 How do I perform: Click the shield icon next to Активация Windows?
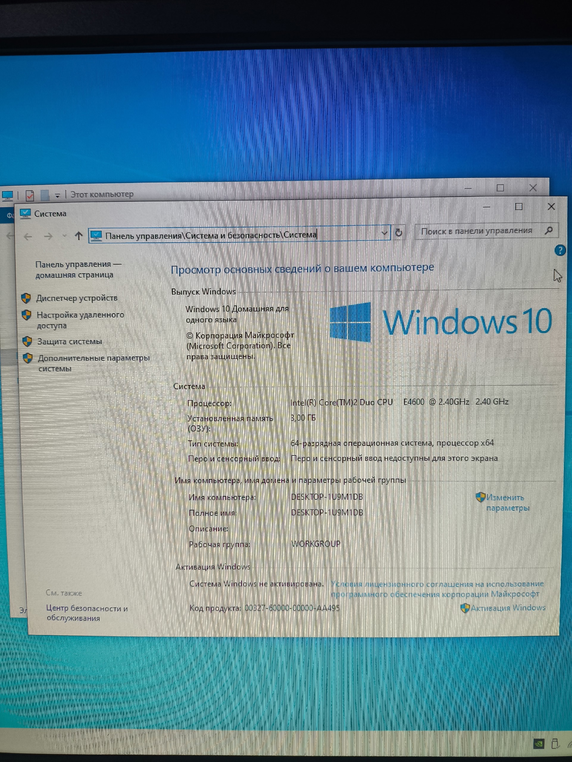tap(465, 608)
